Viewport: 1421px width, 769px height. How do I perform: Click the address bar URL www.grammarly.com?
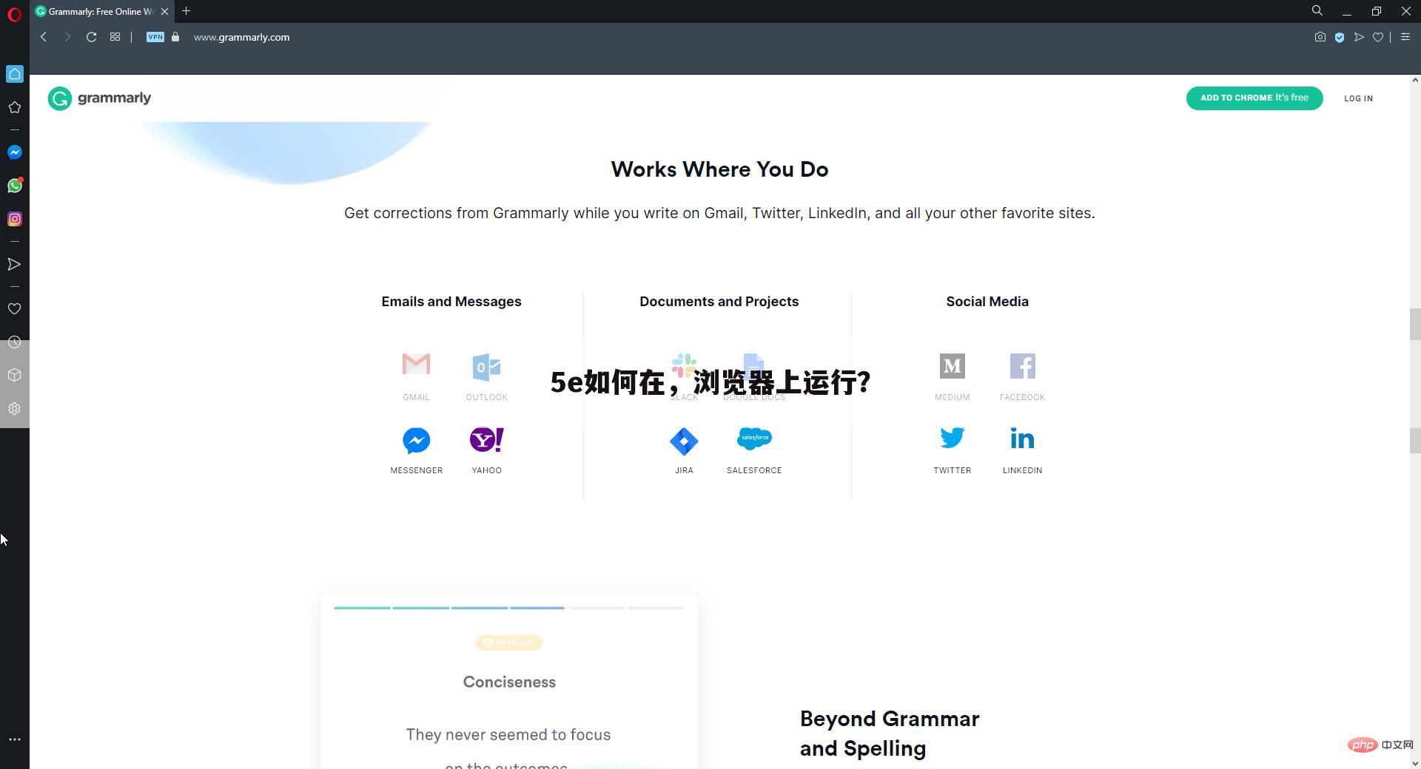(241, 37)
